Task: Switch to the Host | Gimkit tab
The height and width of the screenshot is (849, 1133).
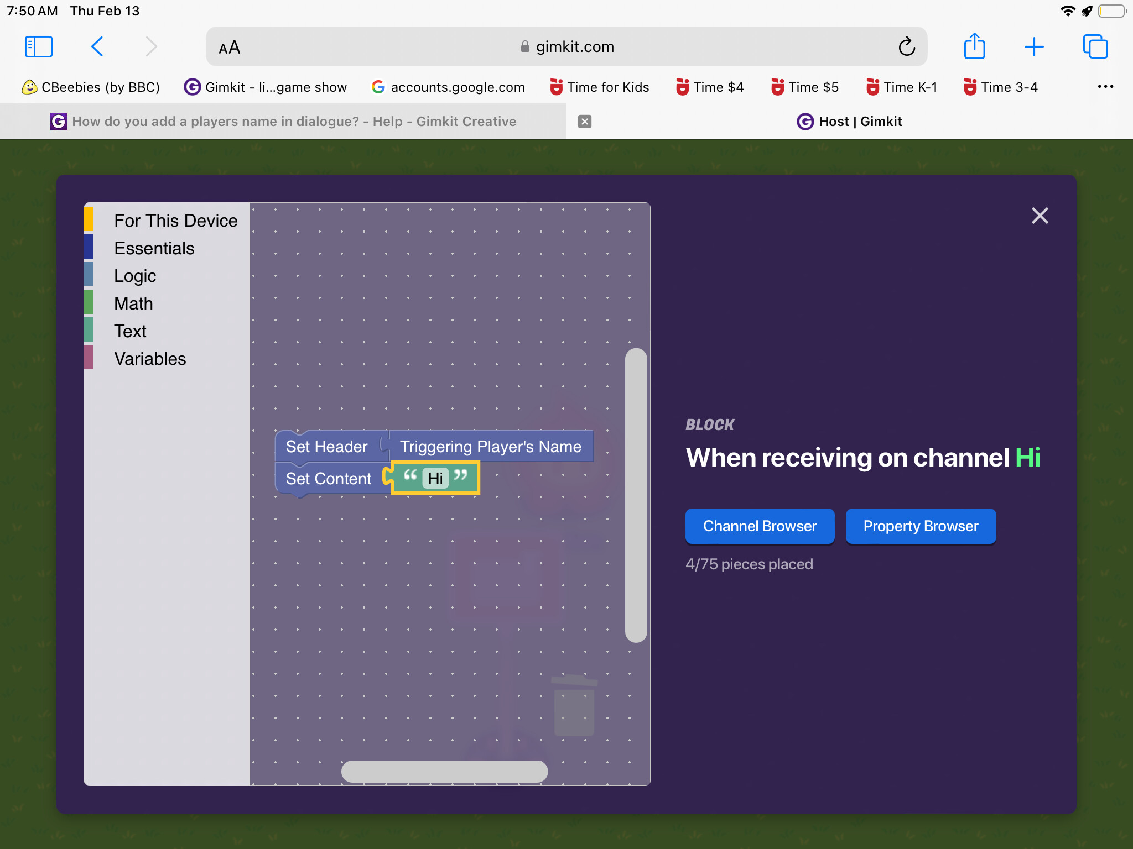Action: 850,121
